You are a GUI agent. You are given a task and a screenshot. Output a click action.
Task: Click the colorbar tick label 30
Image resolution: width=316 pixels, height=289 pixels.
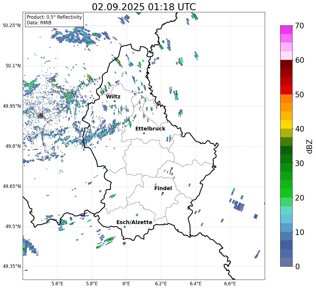point(299,163)
